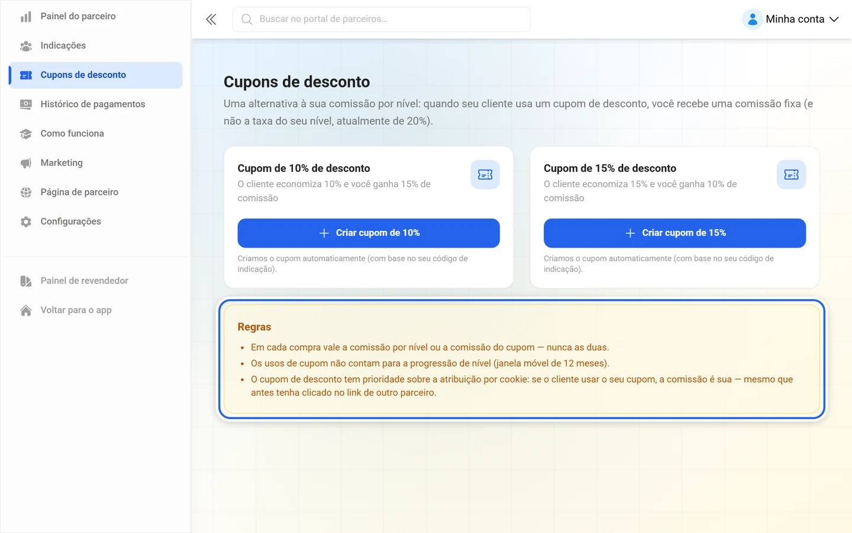Image resolution: width=852 pixels, height=533 pixels.
Task: Click the megaphone icon beside Marketing
Action: pos(26,163)
